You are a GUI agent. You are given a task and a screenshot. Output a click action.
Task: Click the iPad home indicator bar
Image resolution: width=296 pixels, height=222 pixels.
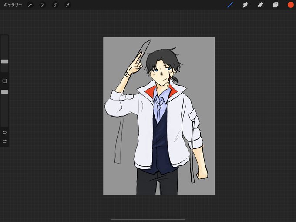tap(148, 219)
